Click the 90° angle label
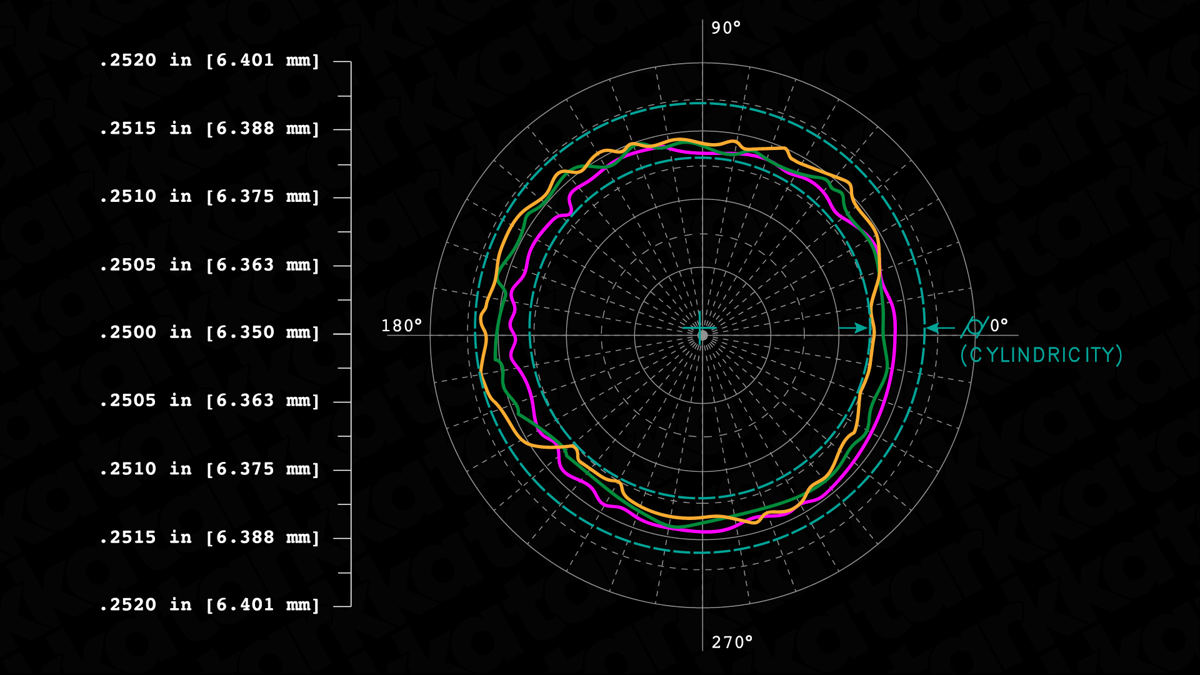The width and height of the screenshot is (1200, 675). (726, 28)
